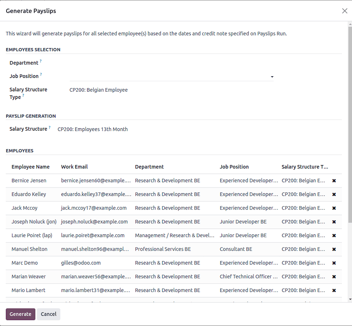
Task: Remove Jack Mccoy using the X icon
Action: [334, 208]
